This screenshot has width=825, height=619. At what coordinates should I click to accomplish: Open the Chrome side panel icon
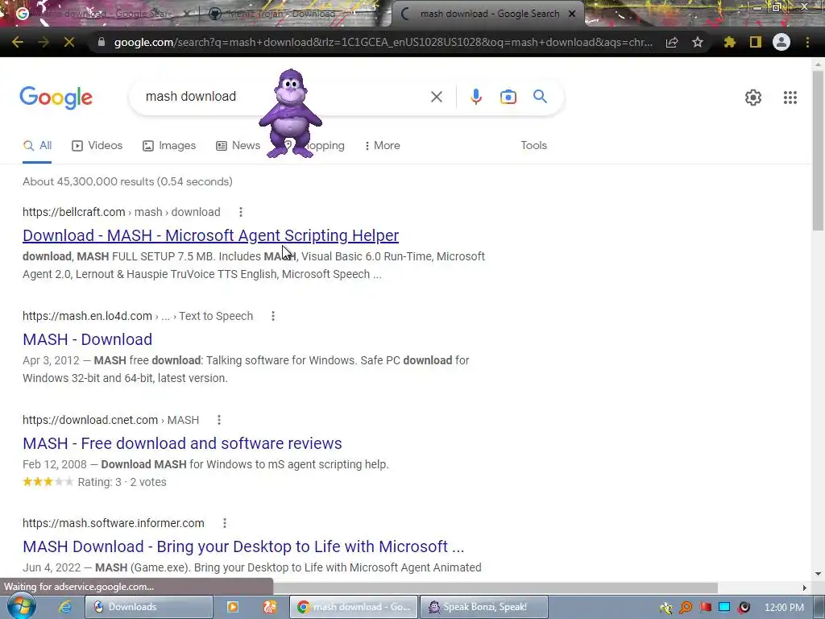click(756, 42)
